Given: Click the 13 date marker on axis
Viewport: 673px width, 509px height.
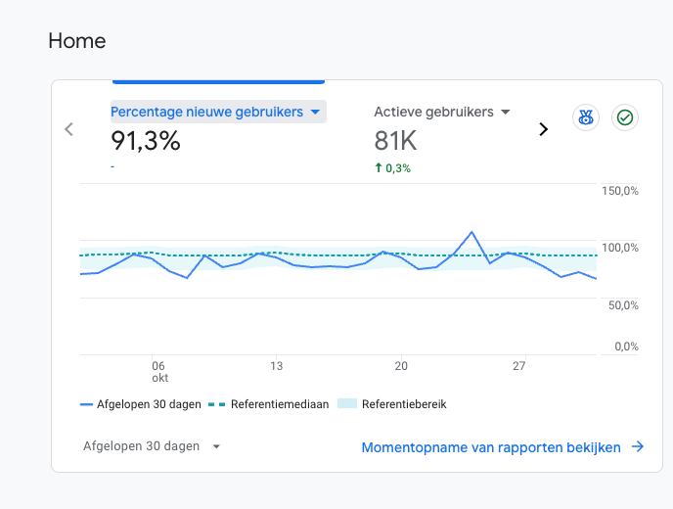Looking at the screenshot, I should coord(277,366).
